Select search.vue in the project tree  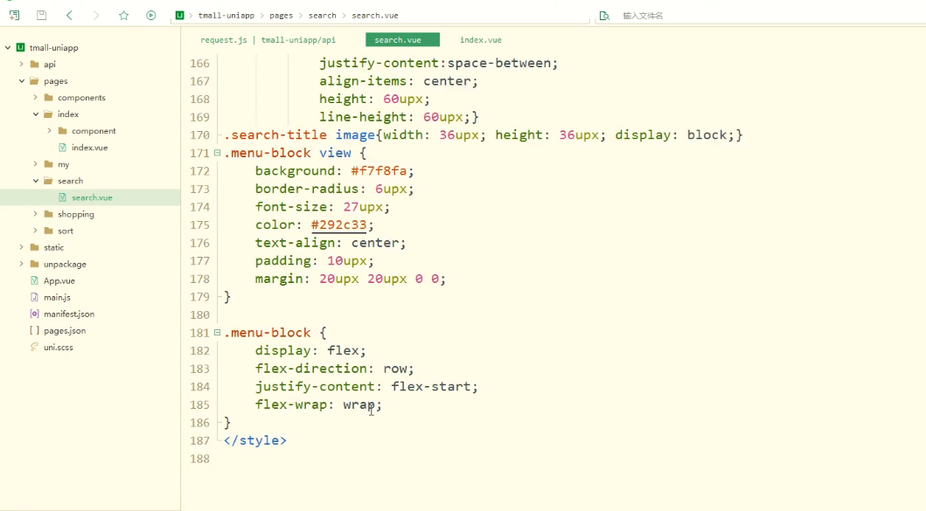[x=90, y=197]
